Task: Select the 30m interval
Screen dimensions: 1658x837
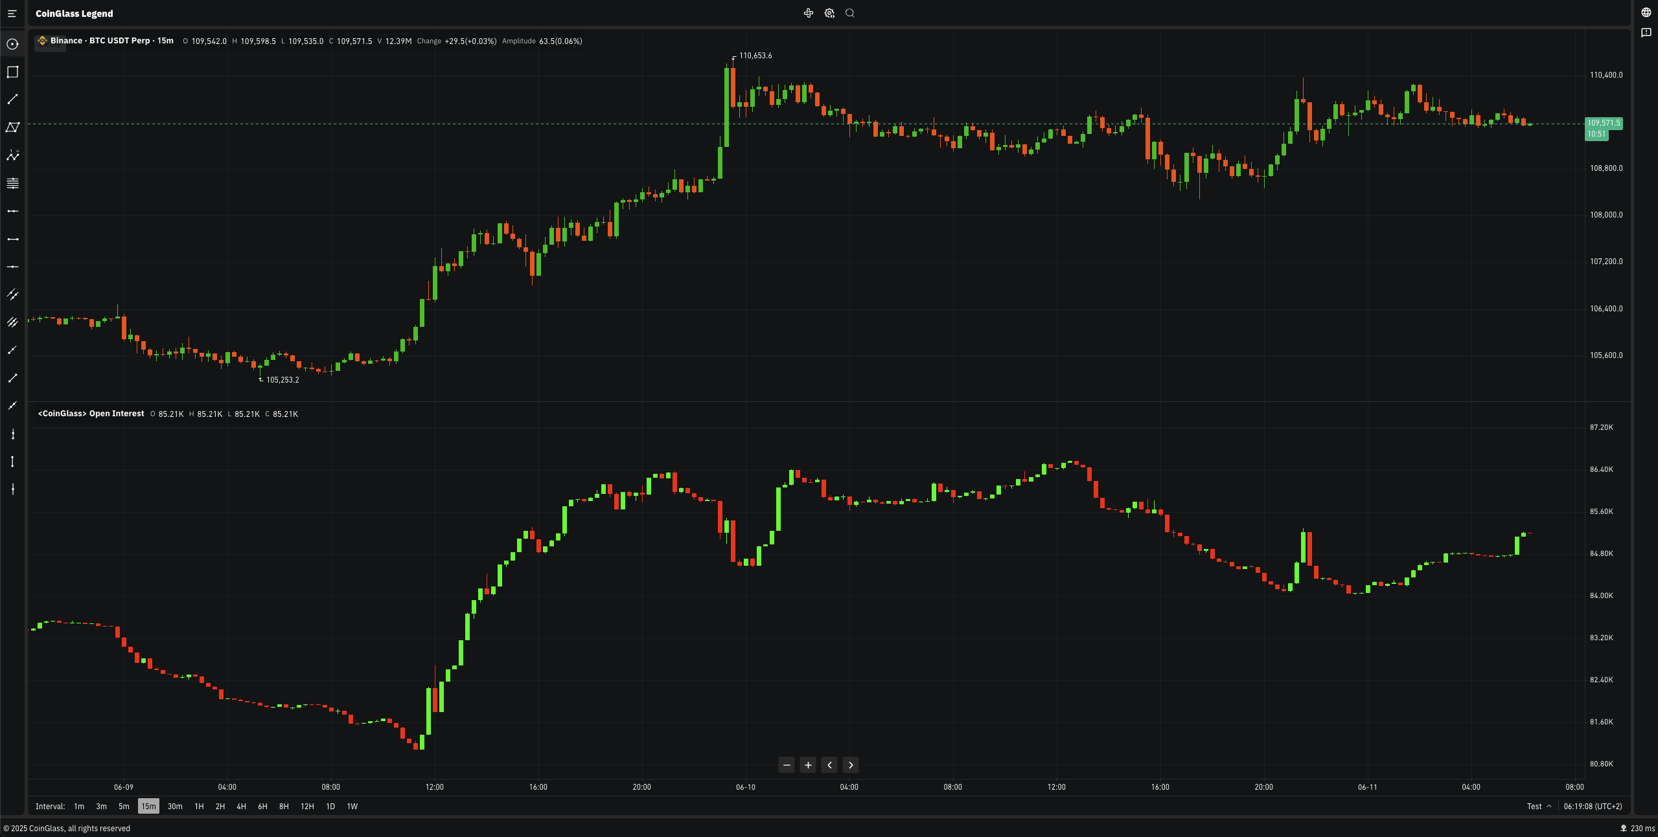Action: click(x=175, y=806)
